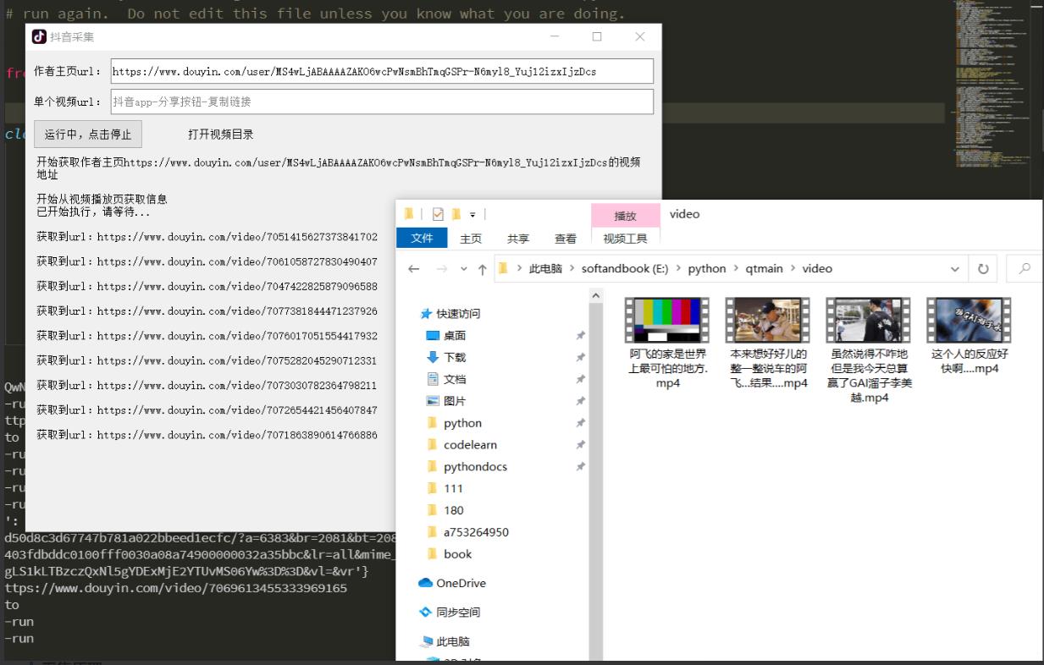Unpin the python folder via its pin icon
The image size is (1044, 665).
pos(580,423)
